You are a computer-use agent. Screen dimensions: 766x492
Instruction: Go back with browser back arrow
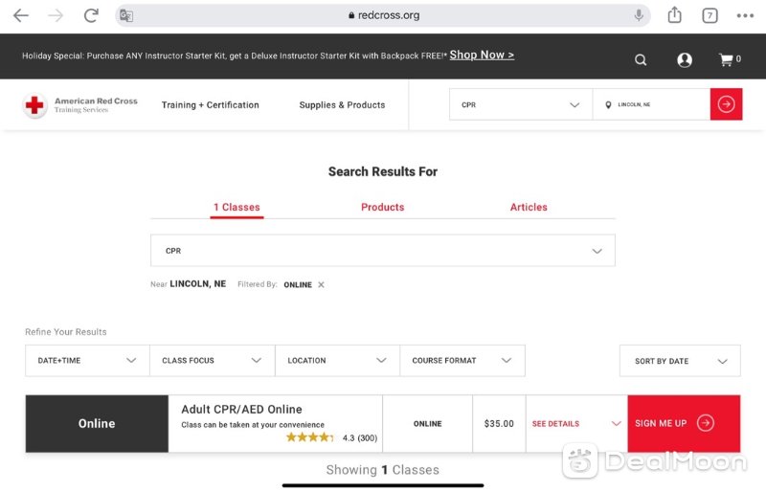pyautogui.click(x=20, y=15)
